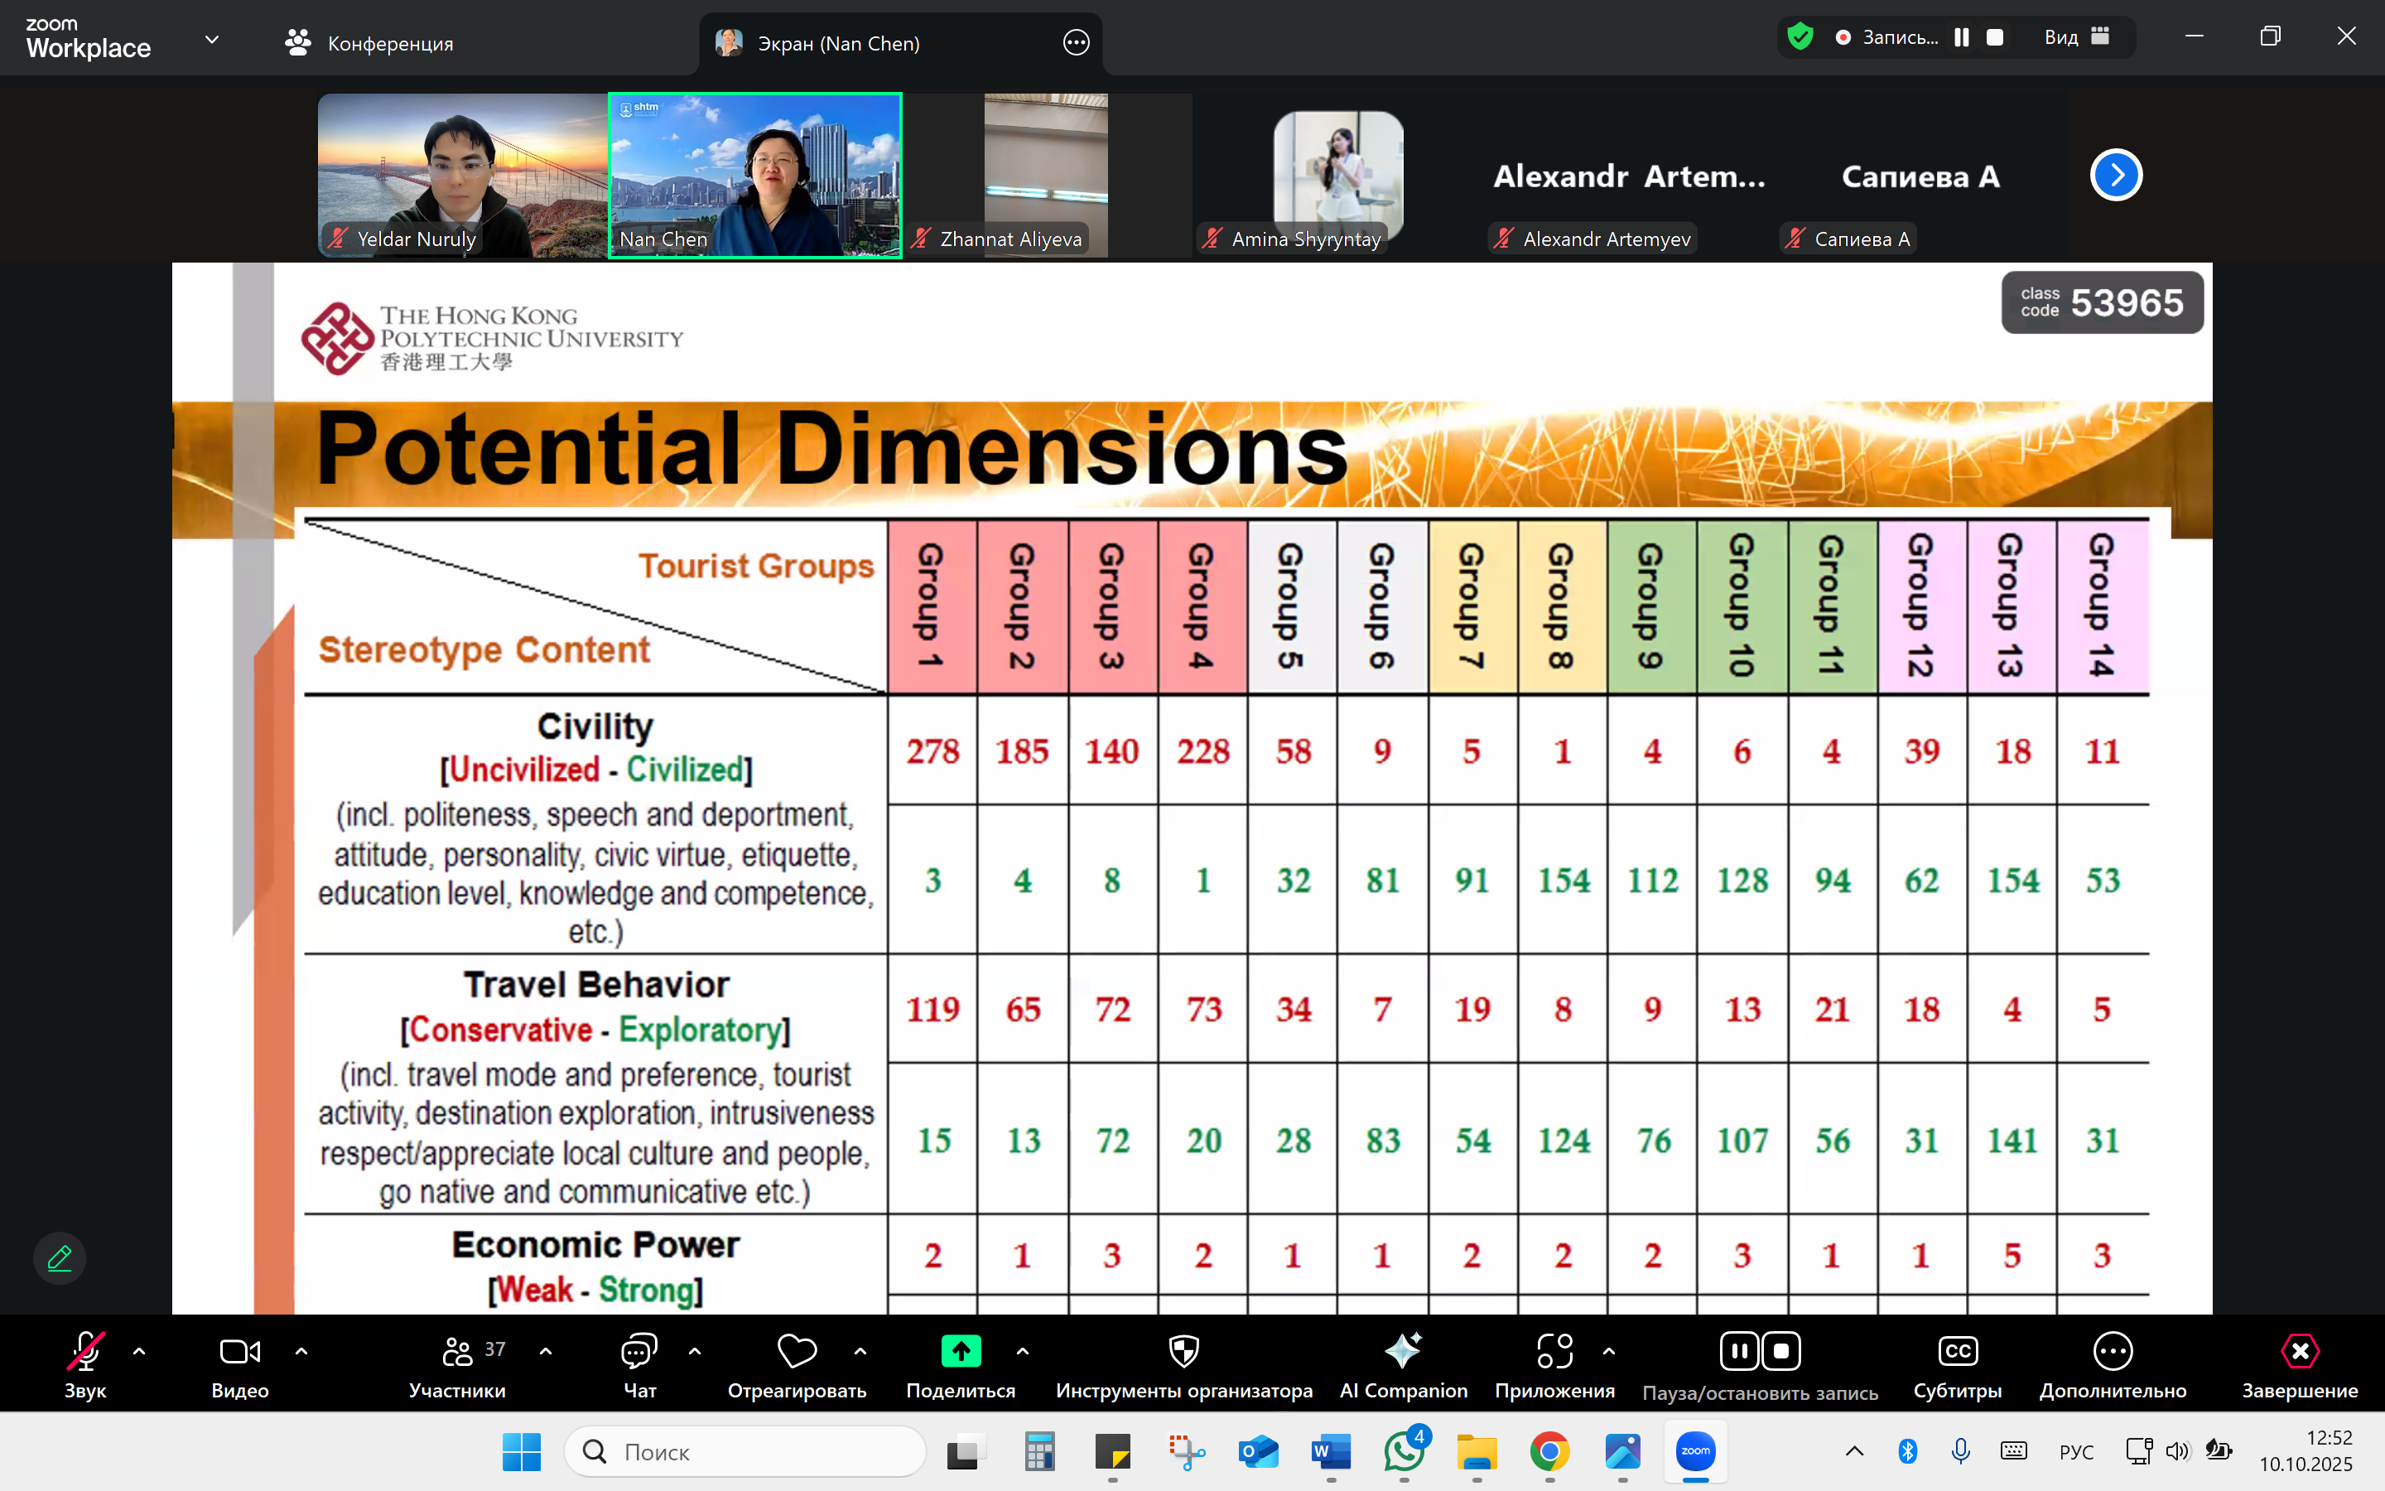
Task: Open the More options ellipsis in toolbar
Action: (2112, 1351)
